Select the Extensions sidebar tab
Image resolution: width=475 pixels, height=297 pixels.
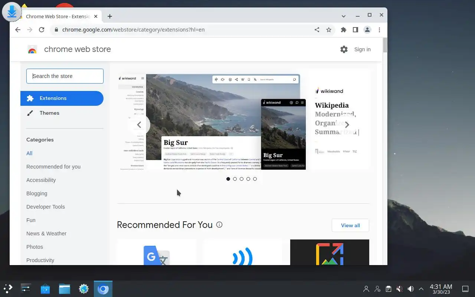tap(62, 98)
